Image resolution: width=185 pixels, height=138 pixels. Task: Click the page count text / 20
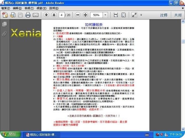[x=68, y=15]
